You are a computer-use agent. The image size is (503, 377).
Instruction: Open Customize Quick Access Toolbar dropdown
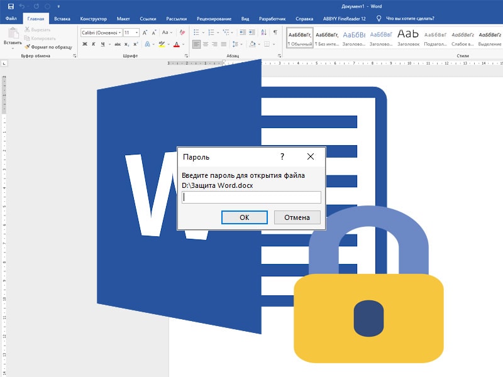[58, 6]
